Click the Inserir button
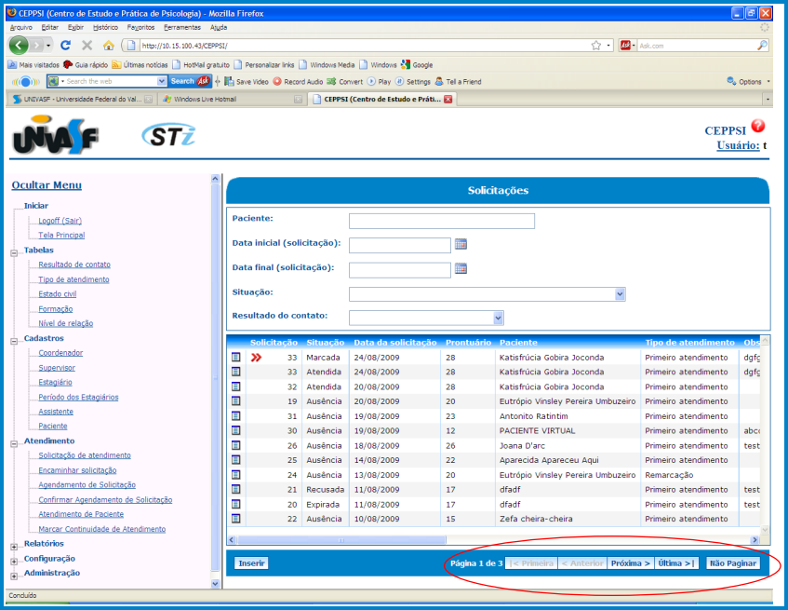Image resolution: width=788 pixels, height=610 pixels. tap(251, 563)
